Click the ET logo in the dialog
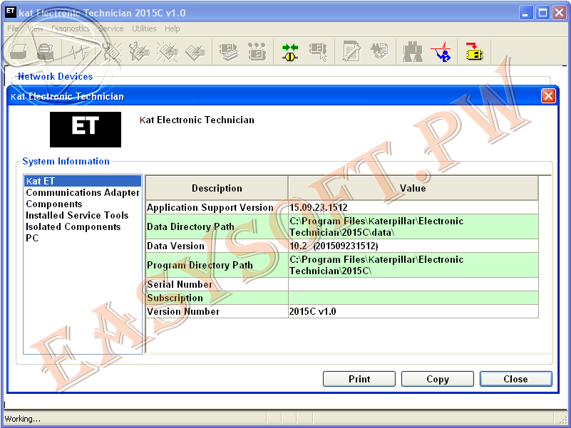This screenshot has width=571, height=428. tap(86, 130)
